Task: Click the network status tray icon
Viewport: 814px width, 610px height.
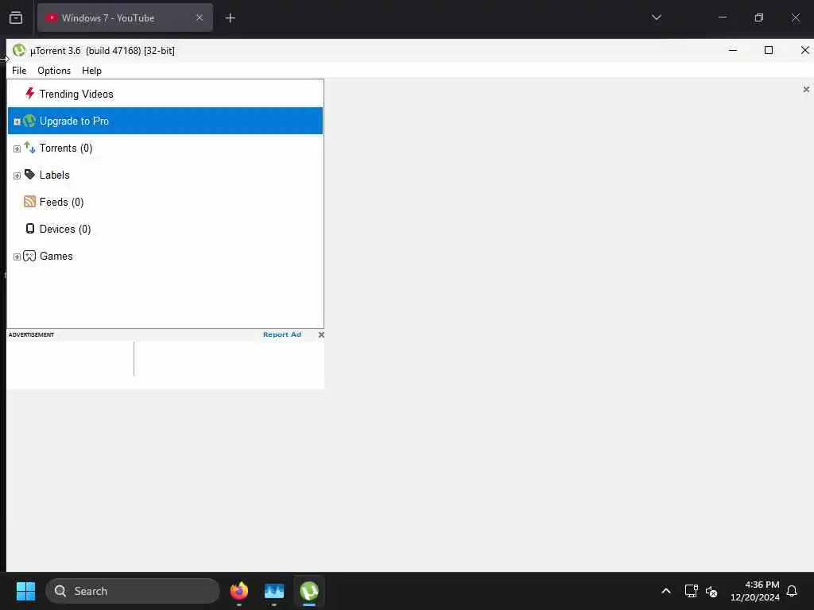Action: pos(692,591)
